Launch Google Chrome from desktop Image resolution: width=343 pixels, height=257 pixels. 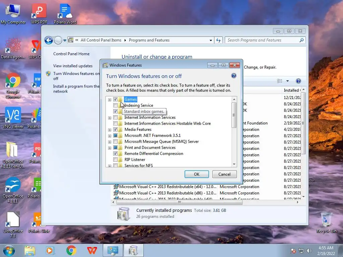[x=13, y=86]
